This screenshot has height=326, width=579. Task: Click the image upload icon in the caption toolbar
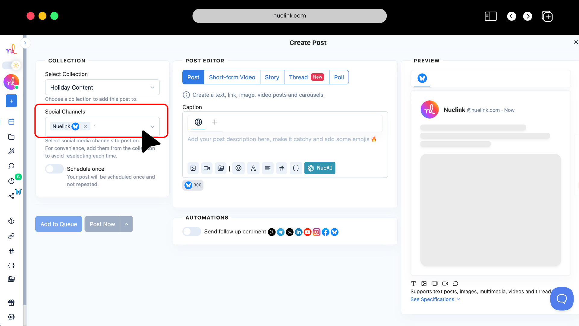[193, 168]
